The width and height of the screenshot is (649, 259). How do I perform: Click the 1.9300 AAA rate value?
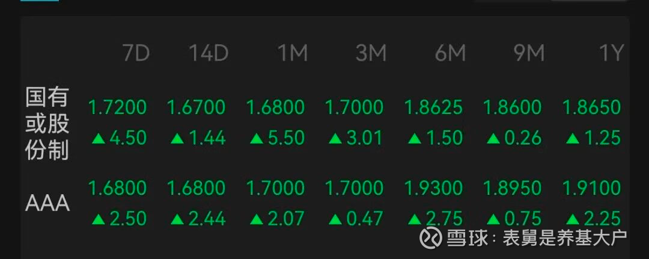coord(433,188)
